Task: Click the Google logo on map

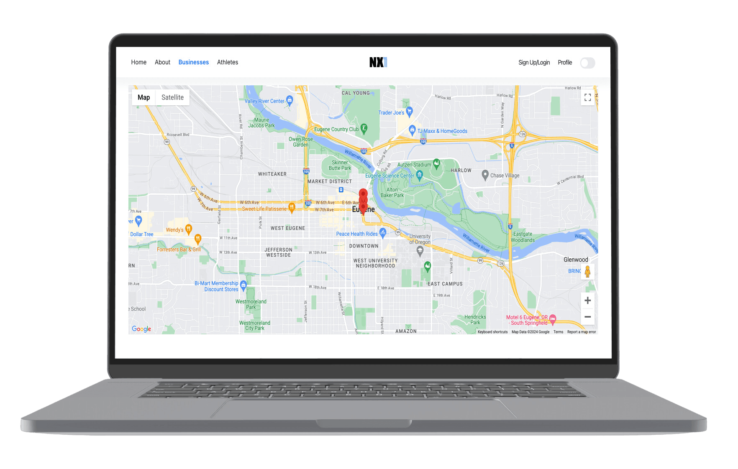Action: (x=141, y=329)
